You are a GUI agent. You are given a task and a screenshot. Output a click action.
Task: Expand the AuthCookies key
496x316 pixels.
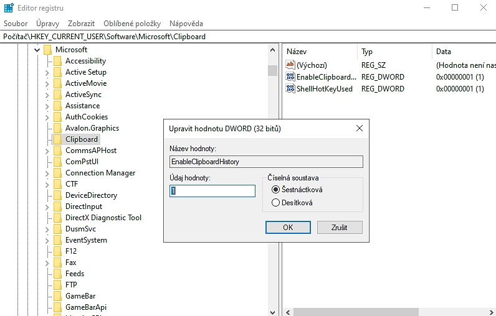(x=47, y=118)
